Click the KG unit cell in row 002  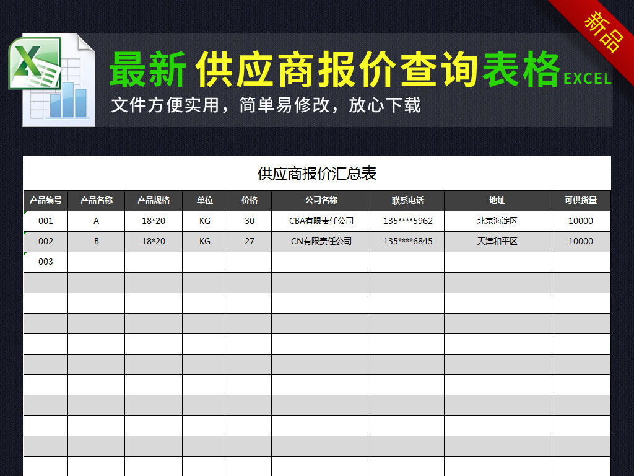coord(204,242)
